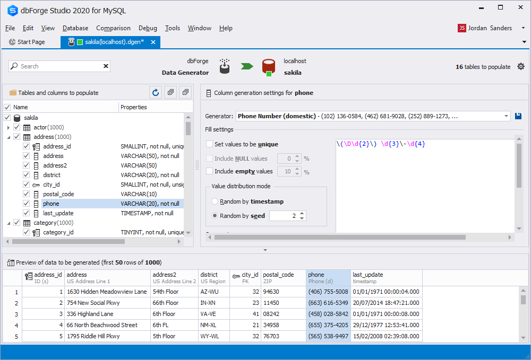Click into the Search input field
531x360 pixels.
point(61,66)
